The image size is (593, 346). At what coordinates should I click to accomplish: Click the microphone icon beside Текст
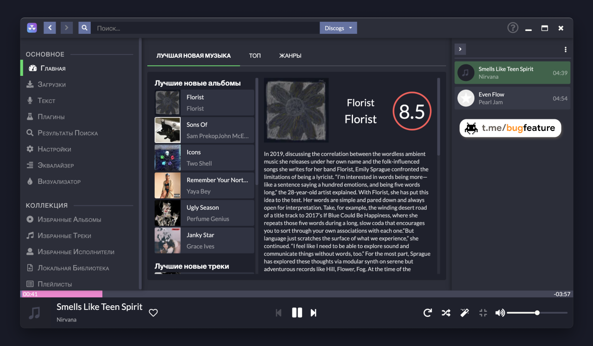coord(30,100)
